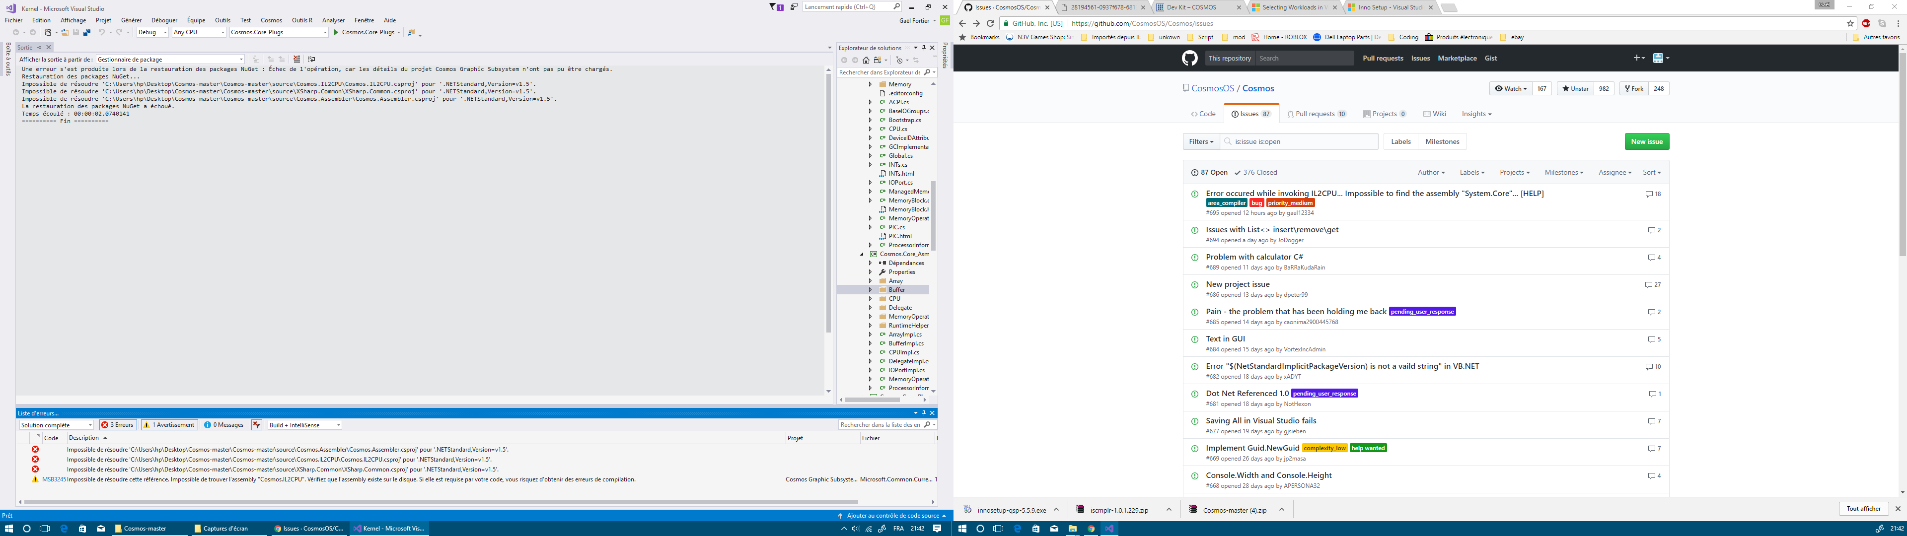Open Chrome three-dot menu
Screen dimensions: 1907x536
1898,24
